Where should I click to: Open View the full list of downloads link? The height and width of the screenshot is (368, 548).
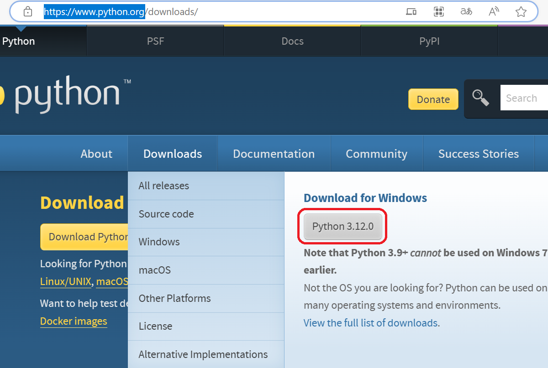[x=371, y=323]
